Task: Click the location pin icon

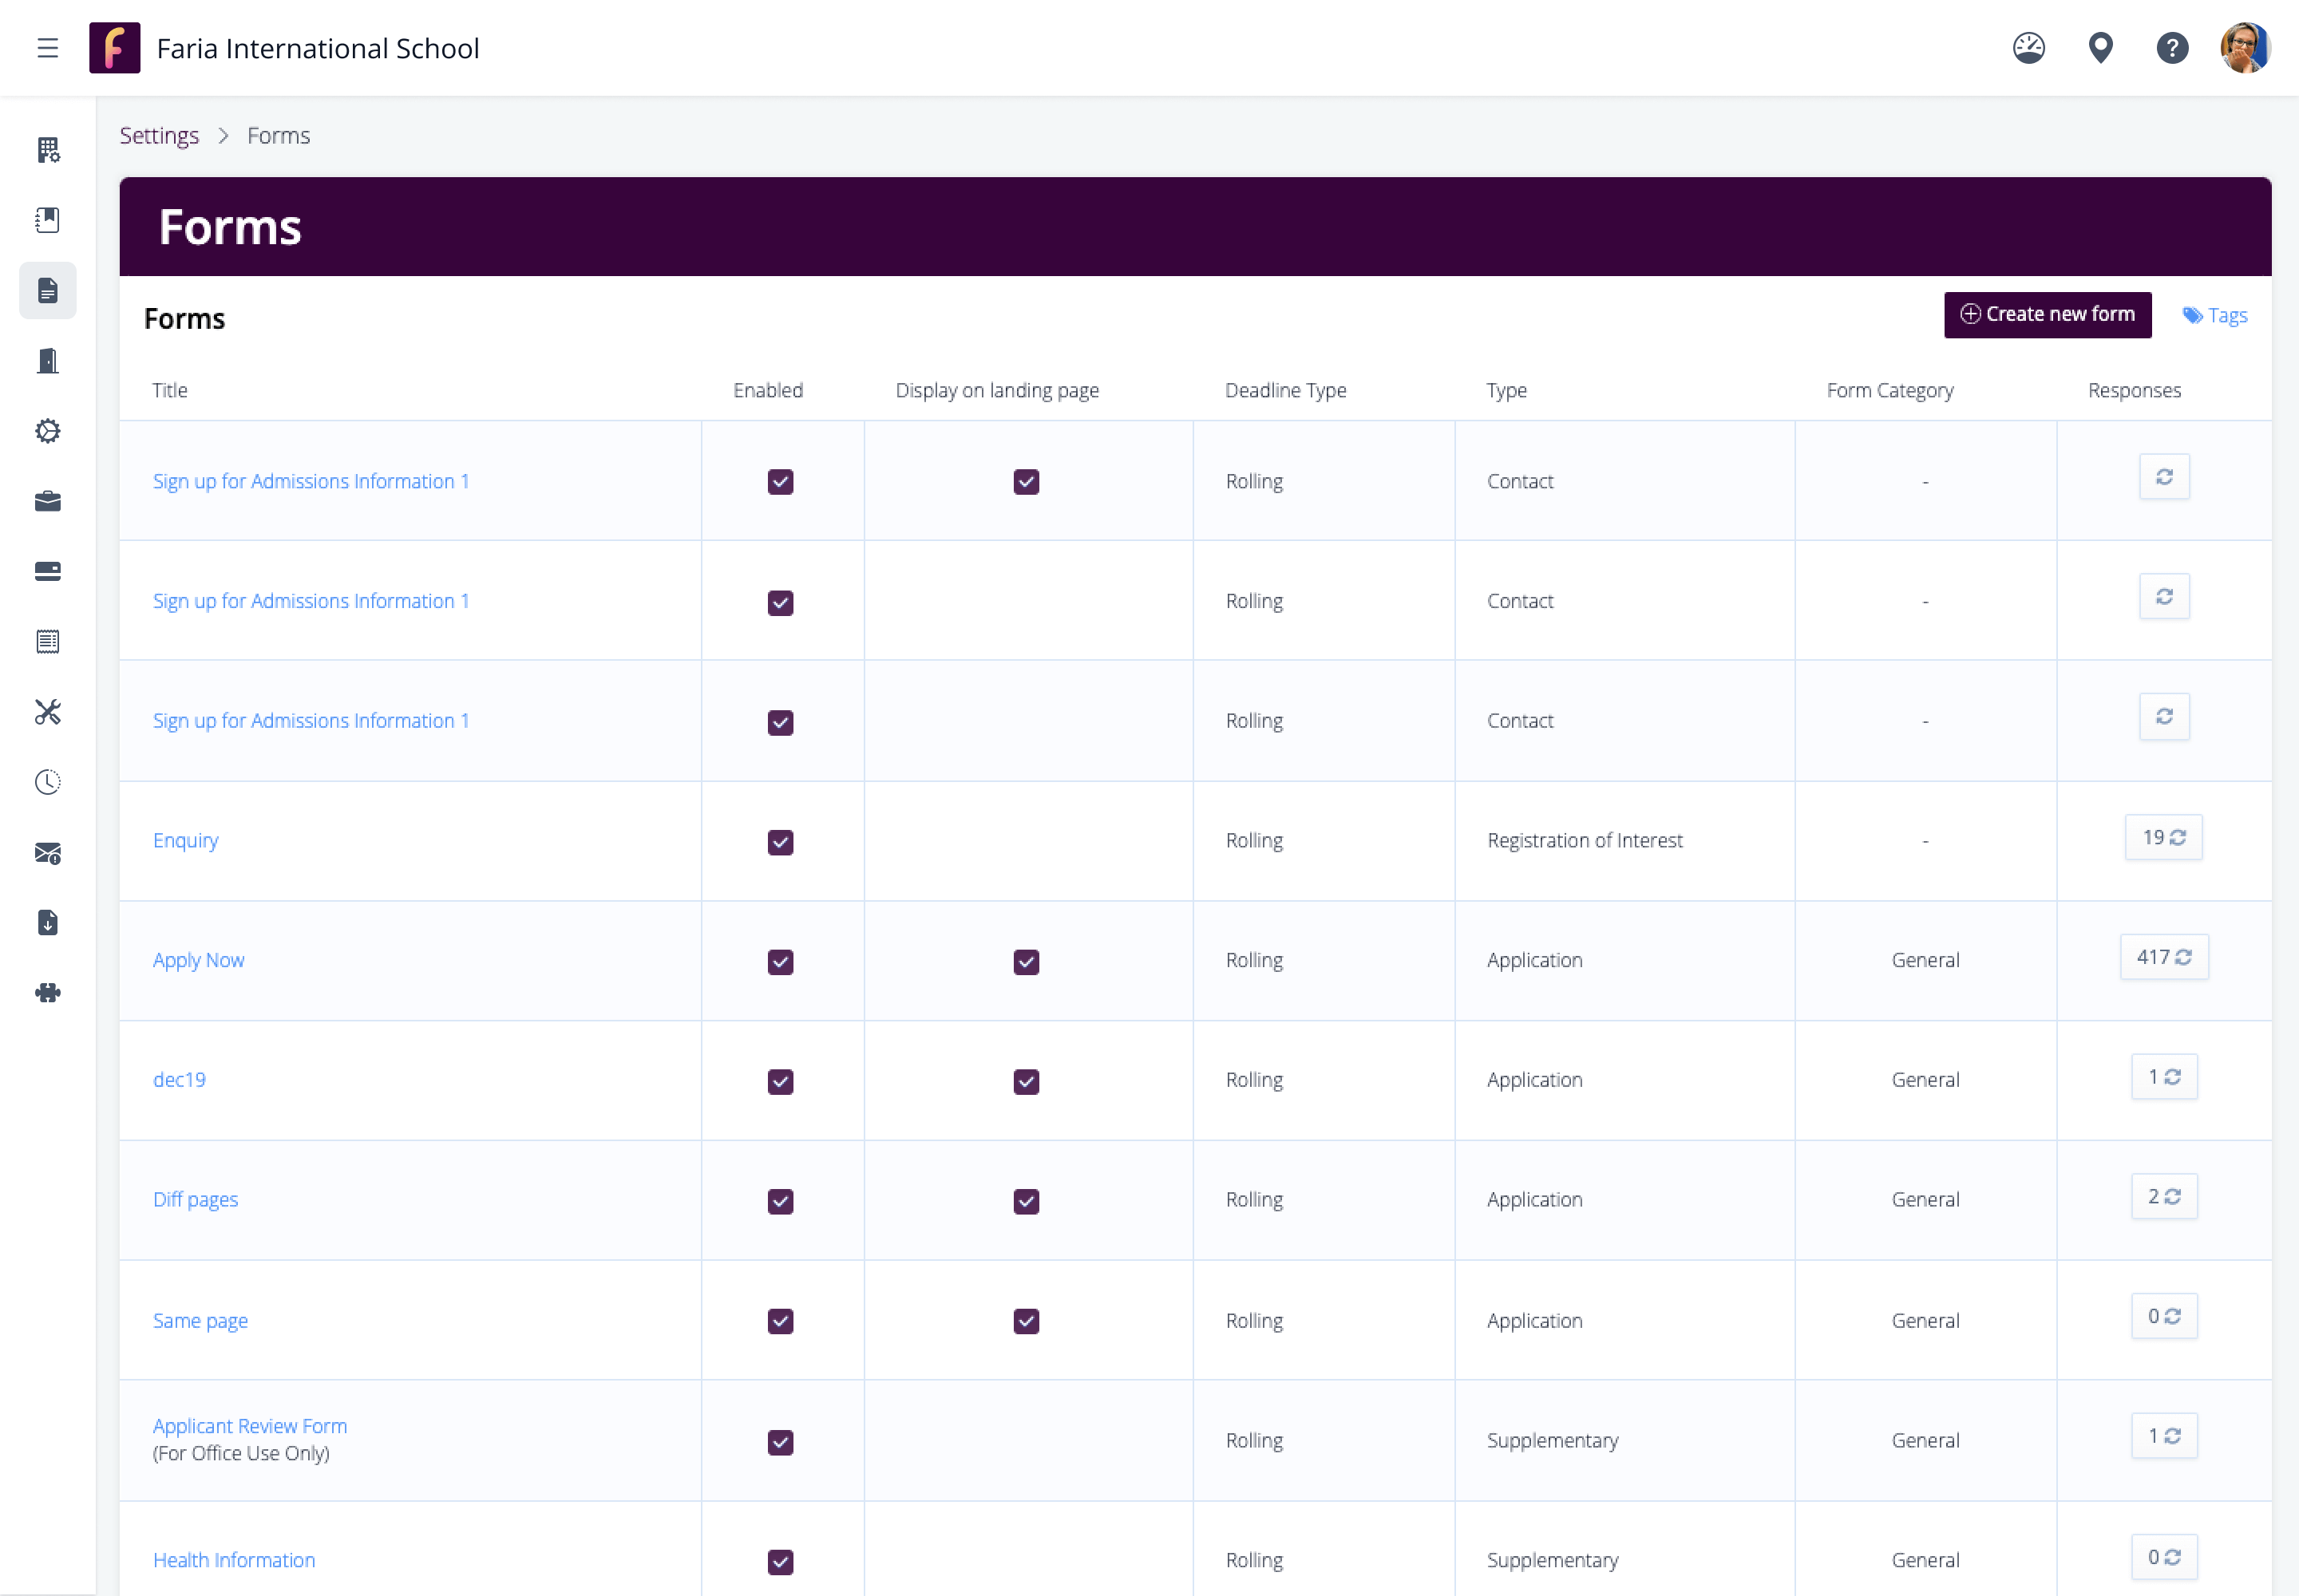Action: [2100, 48]
